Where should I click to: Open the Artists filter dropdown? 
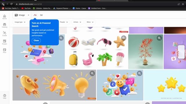[77, 22]
